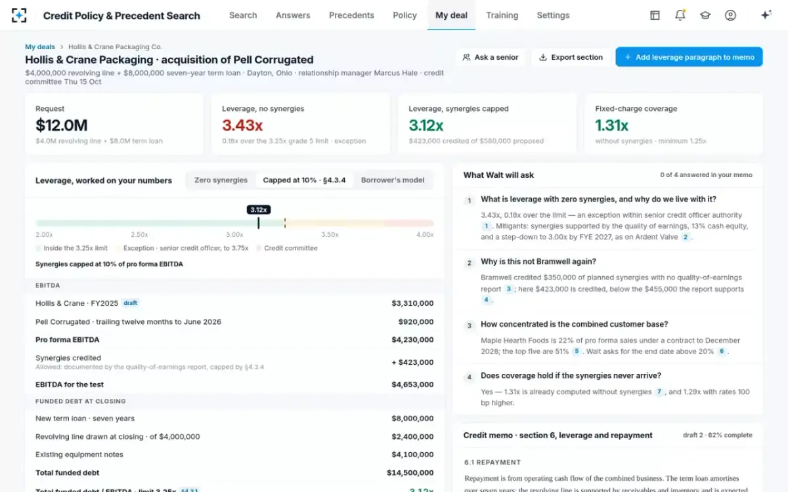Click the graduation cap icon
Screen dimensions: 788x492
tap(705, 15)
